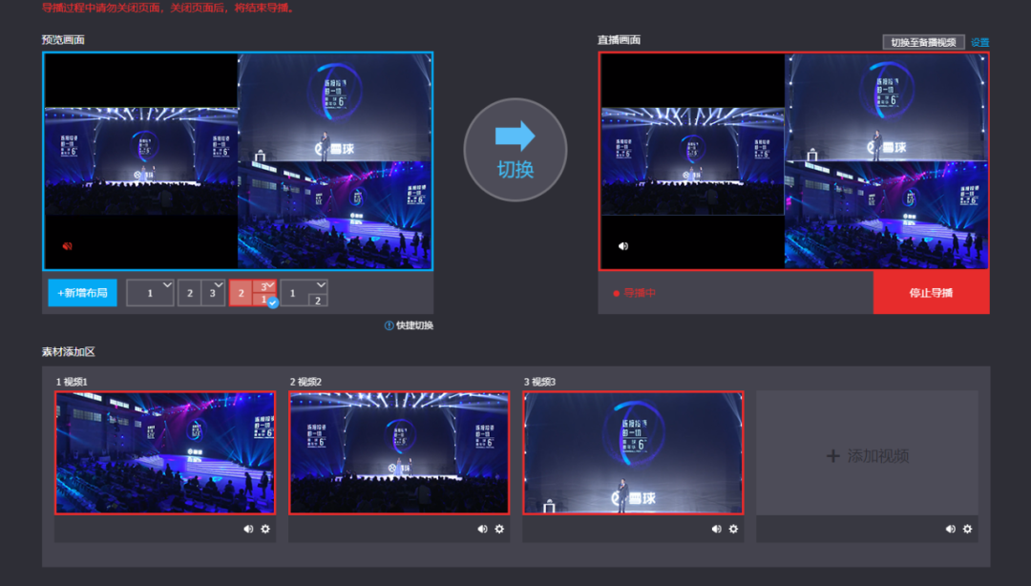Viewport: 1031px width, 586px height.
Task: Open settings gear for 视频1
Action: coord(265,529)
